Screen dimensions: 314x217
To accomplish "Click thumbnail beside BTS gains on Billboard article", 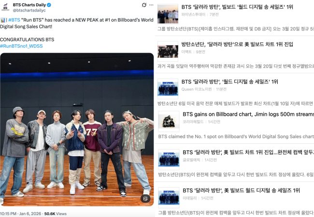I will [x=169, y=122].
